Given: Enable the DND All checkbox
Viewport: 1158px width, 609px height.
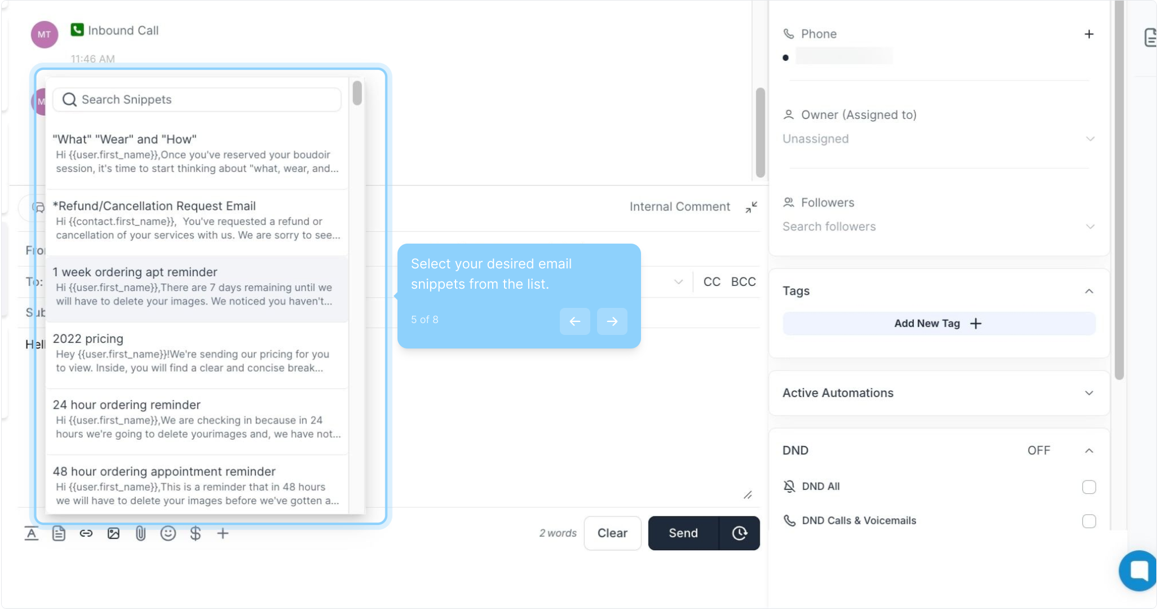Looking at the screenshot, I should [1089, 487].
